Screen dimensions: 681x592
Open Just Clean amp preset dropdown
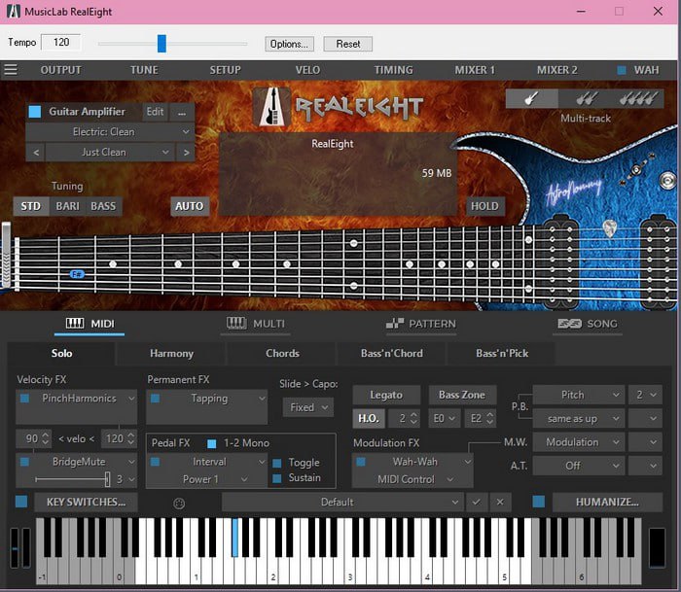110,153
